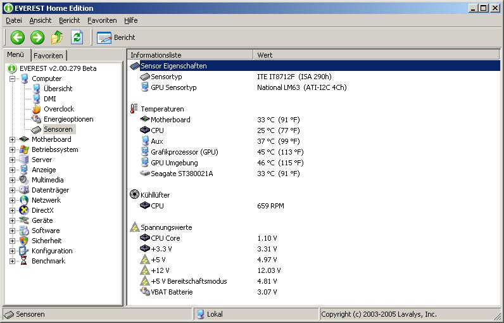Select the GPU Umgebung temperature row
This screenshot has width=504, height=323.
[x=314, y=163]
